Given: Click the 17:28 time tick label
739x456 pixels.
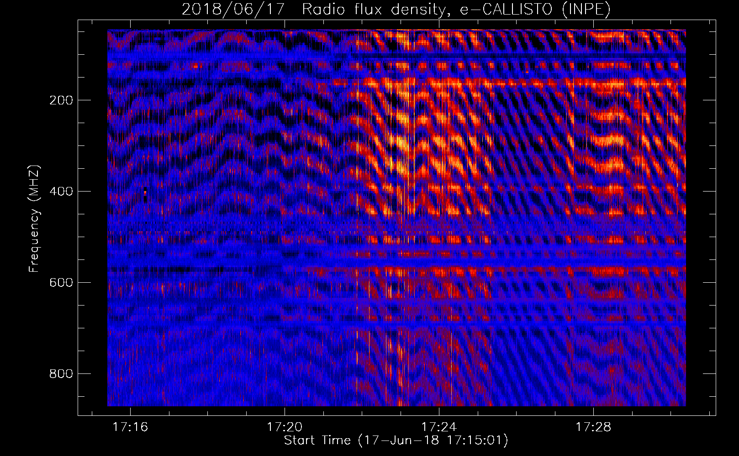Looking at the screenshot, I should [x=593, y=427].
